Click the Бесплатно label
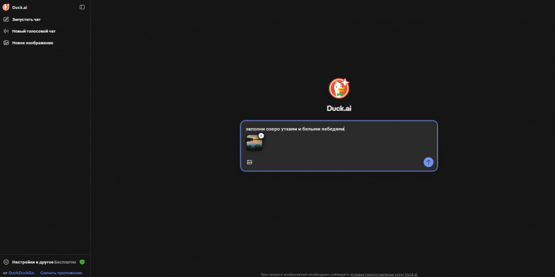The height and width of the screenshot is (277, 555). (65, 262)
